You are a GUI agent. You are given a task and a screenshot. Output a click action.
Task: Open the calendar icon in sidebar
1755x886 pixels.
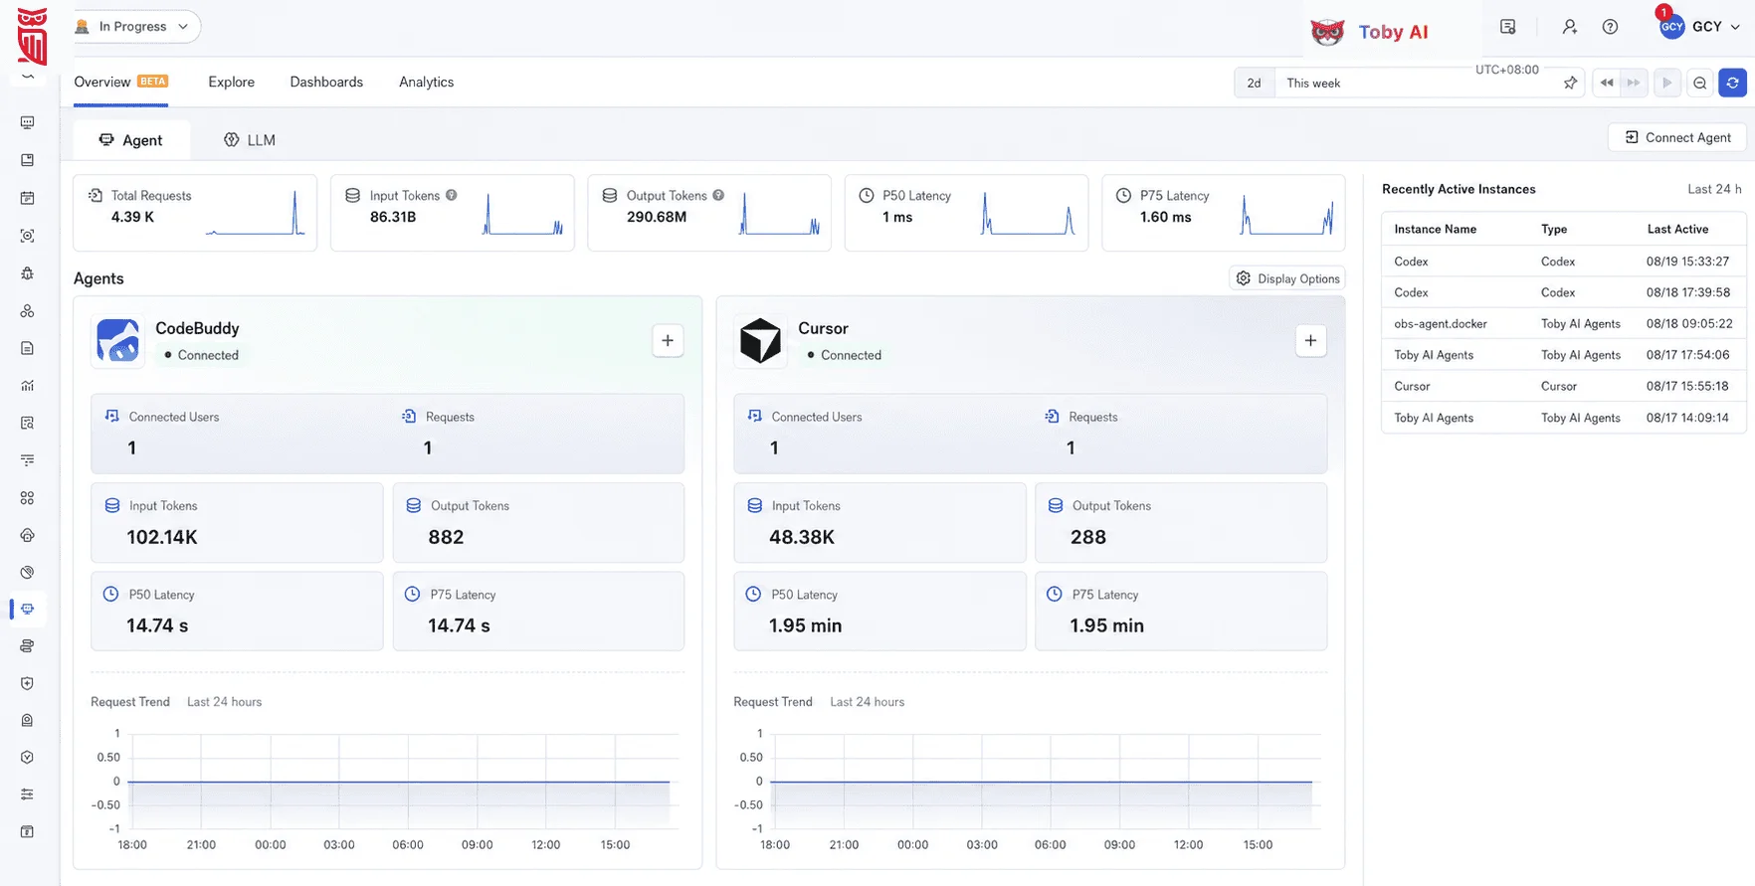28,198
